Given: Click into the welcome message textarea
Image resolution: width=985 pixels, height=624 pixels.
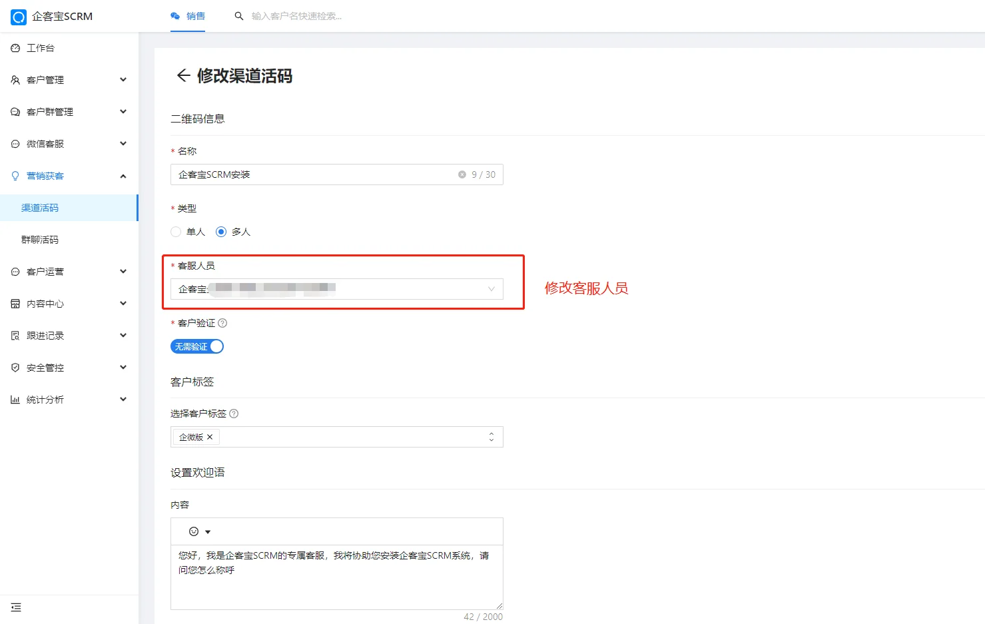Looking at the screenshot, I should pyautogui.click(x=337, y=577).
